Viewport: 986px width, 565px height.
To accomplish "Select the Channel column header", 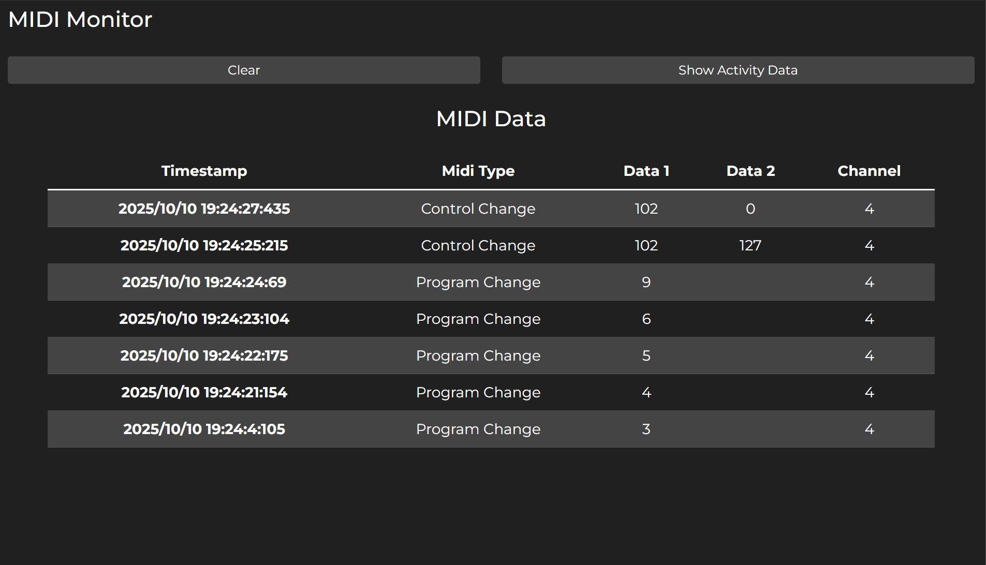I will (x=869, y=171).
